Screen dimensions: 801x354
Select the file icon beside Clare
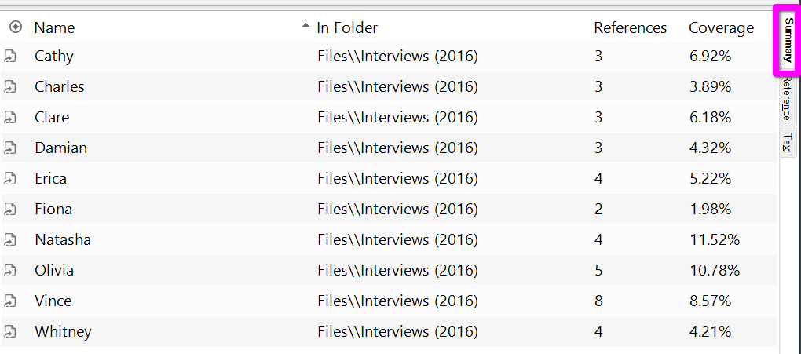pos(10,118)
